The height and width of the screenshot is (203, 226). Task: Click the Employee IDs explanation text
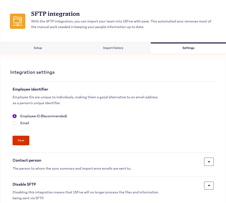tap(85, 100)
